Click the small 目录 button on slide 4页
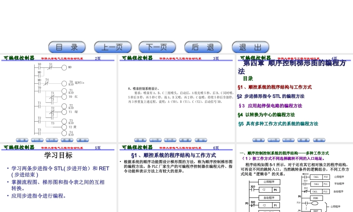Screen dimensions: 353x212 (258, 140)
